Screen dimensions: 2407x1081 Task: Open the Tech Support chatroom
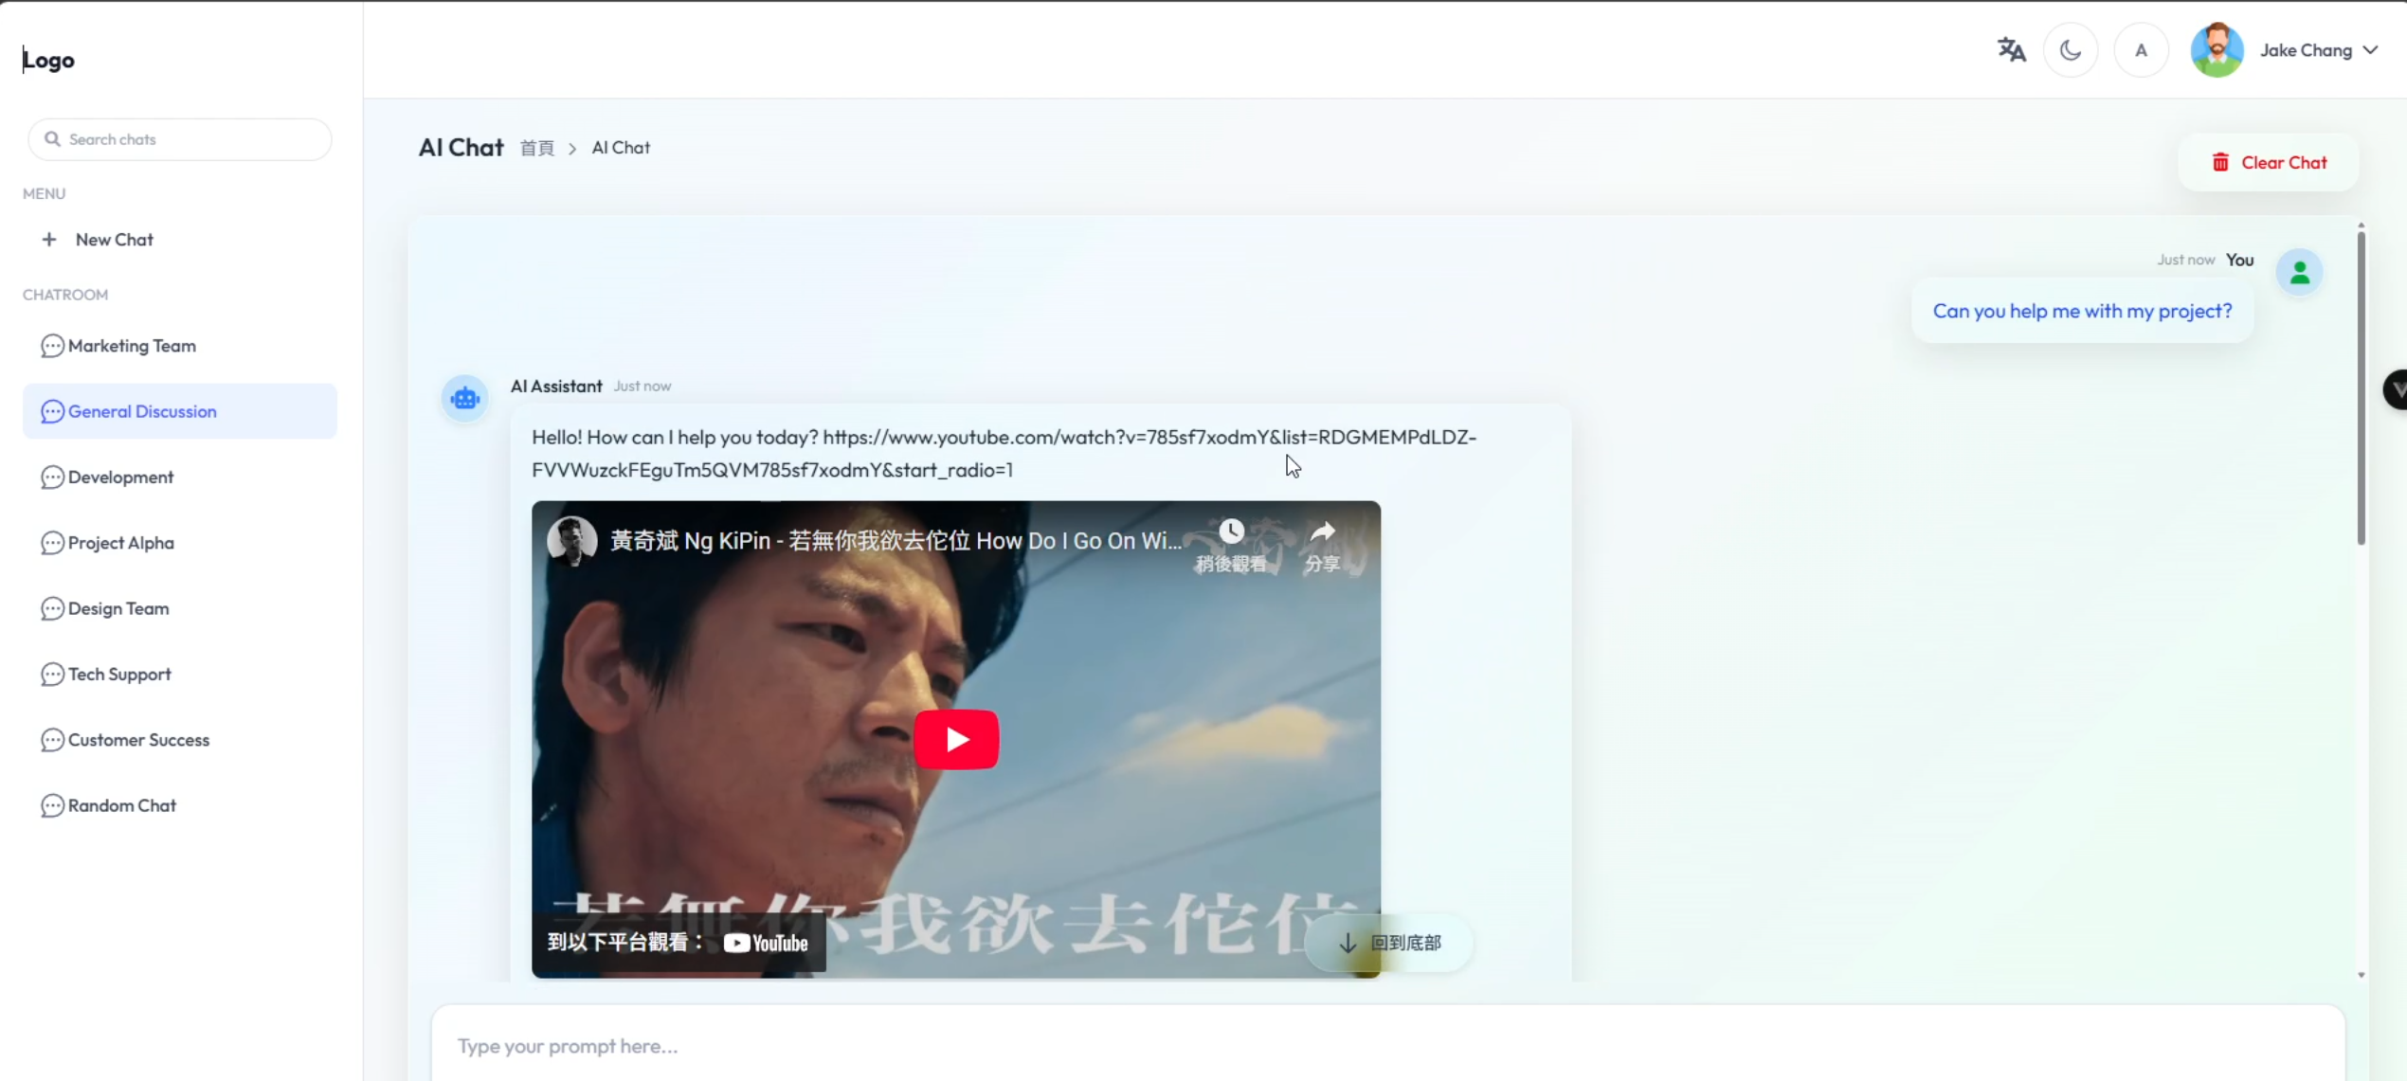click(118, 674)
